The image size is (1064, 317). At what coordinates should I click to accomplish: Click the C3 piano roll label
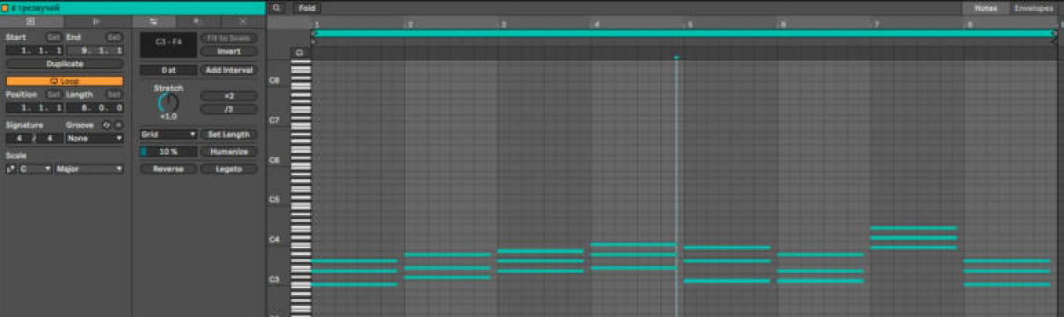tap(274, 279)
